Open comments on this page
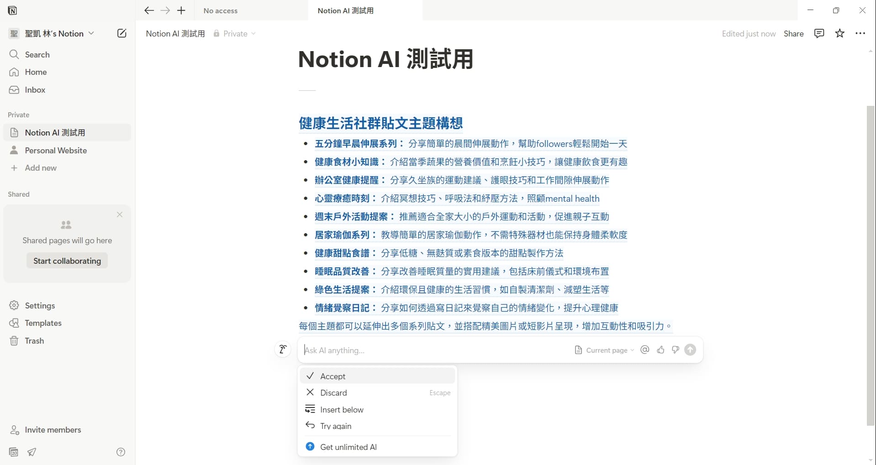Image resolution: width=876 pixels, height=465 pixels. pyautogui.click(x=818, y=33)
